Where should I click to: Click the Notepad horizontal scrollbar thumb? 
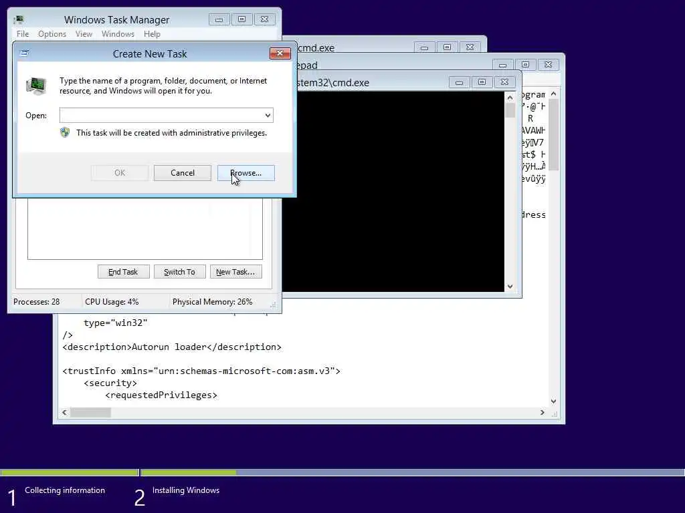point(91,412)
